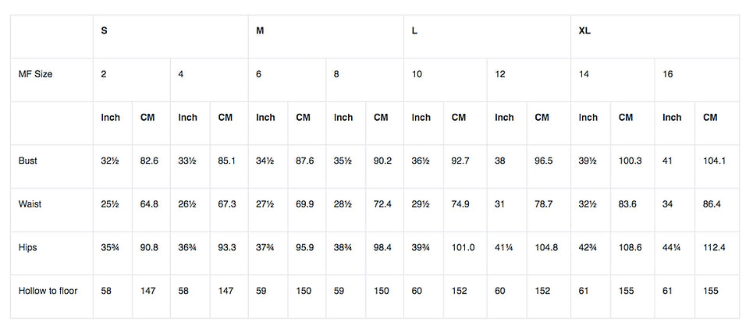
Task: Select the MF size 16 cell
Action: [x=698, y=80]
